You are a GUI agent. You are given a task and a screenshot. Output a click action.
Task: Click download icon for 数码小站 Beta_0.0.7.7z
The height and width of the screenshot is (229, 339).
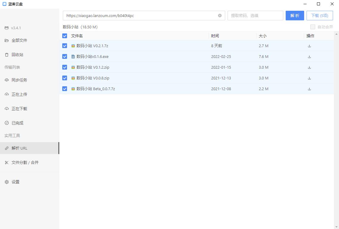point(309,89)
